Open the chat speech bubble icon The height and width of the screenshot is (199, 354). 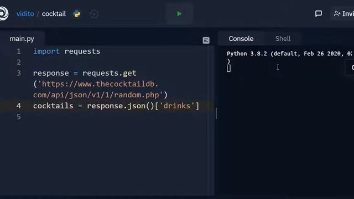[319, 14]
